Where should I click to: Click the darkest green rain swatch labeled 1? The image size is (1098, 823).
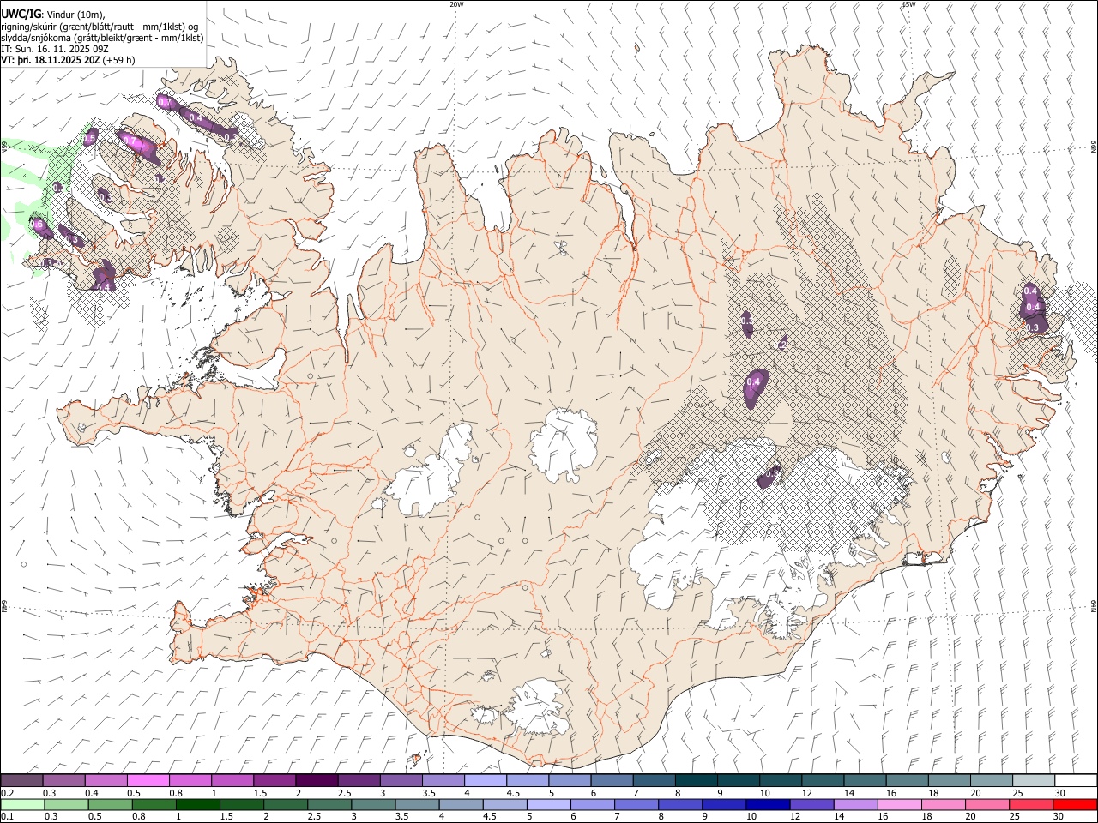pos(197,804)
